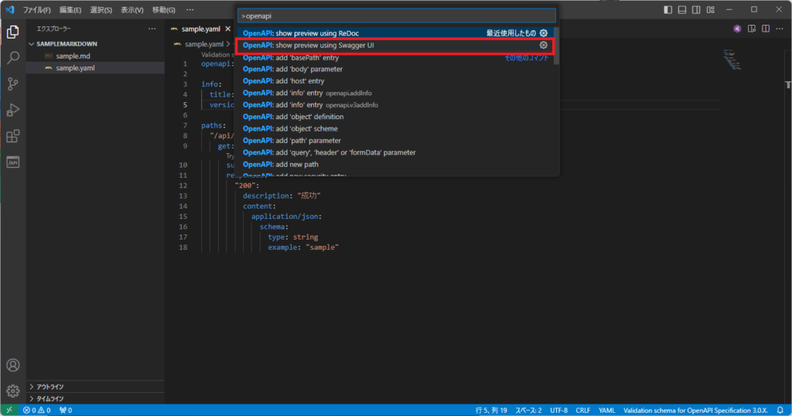Open the remote window status bar icon
Image resolution: width=792 pixels, height=416 pixels.
pos(9,410)
